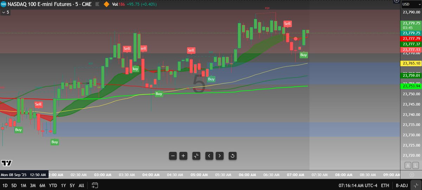Reset the chart view with the circular arrow

tap(232, 156)
